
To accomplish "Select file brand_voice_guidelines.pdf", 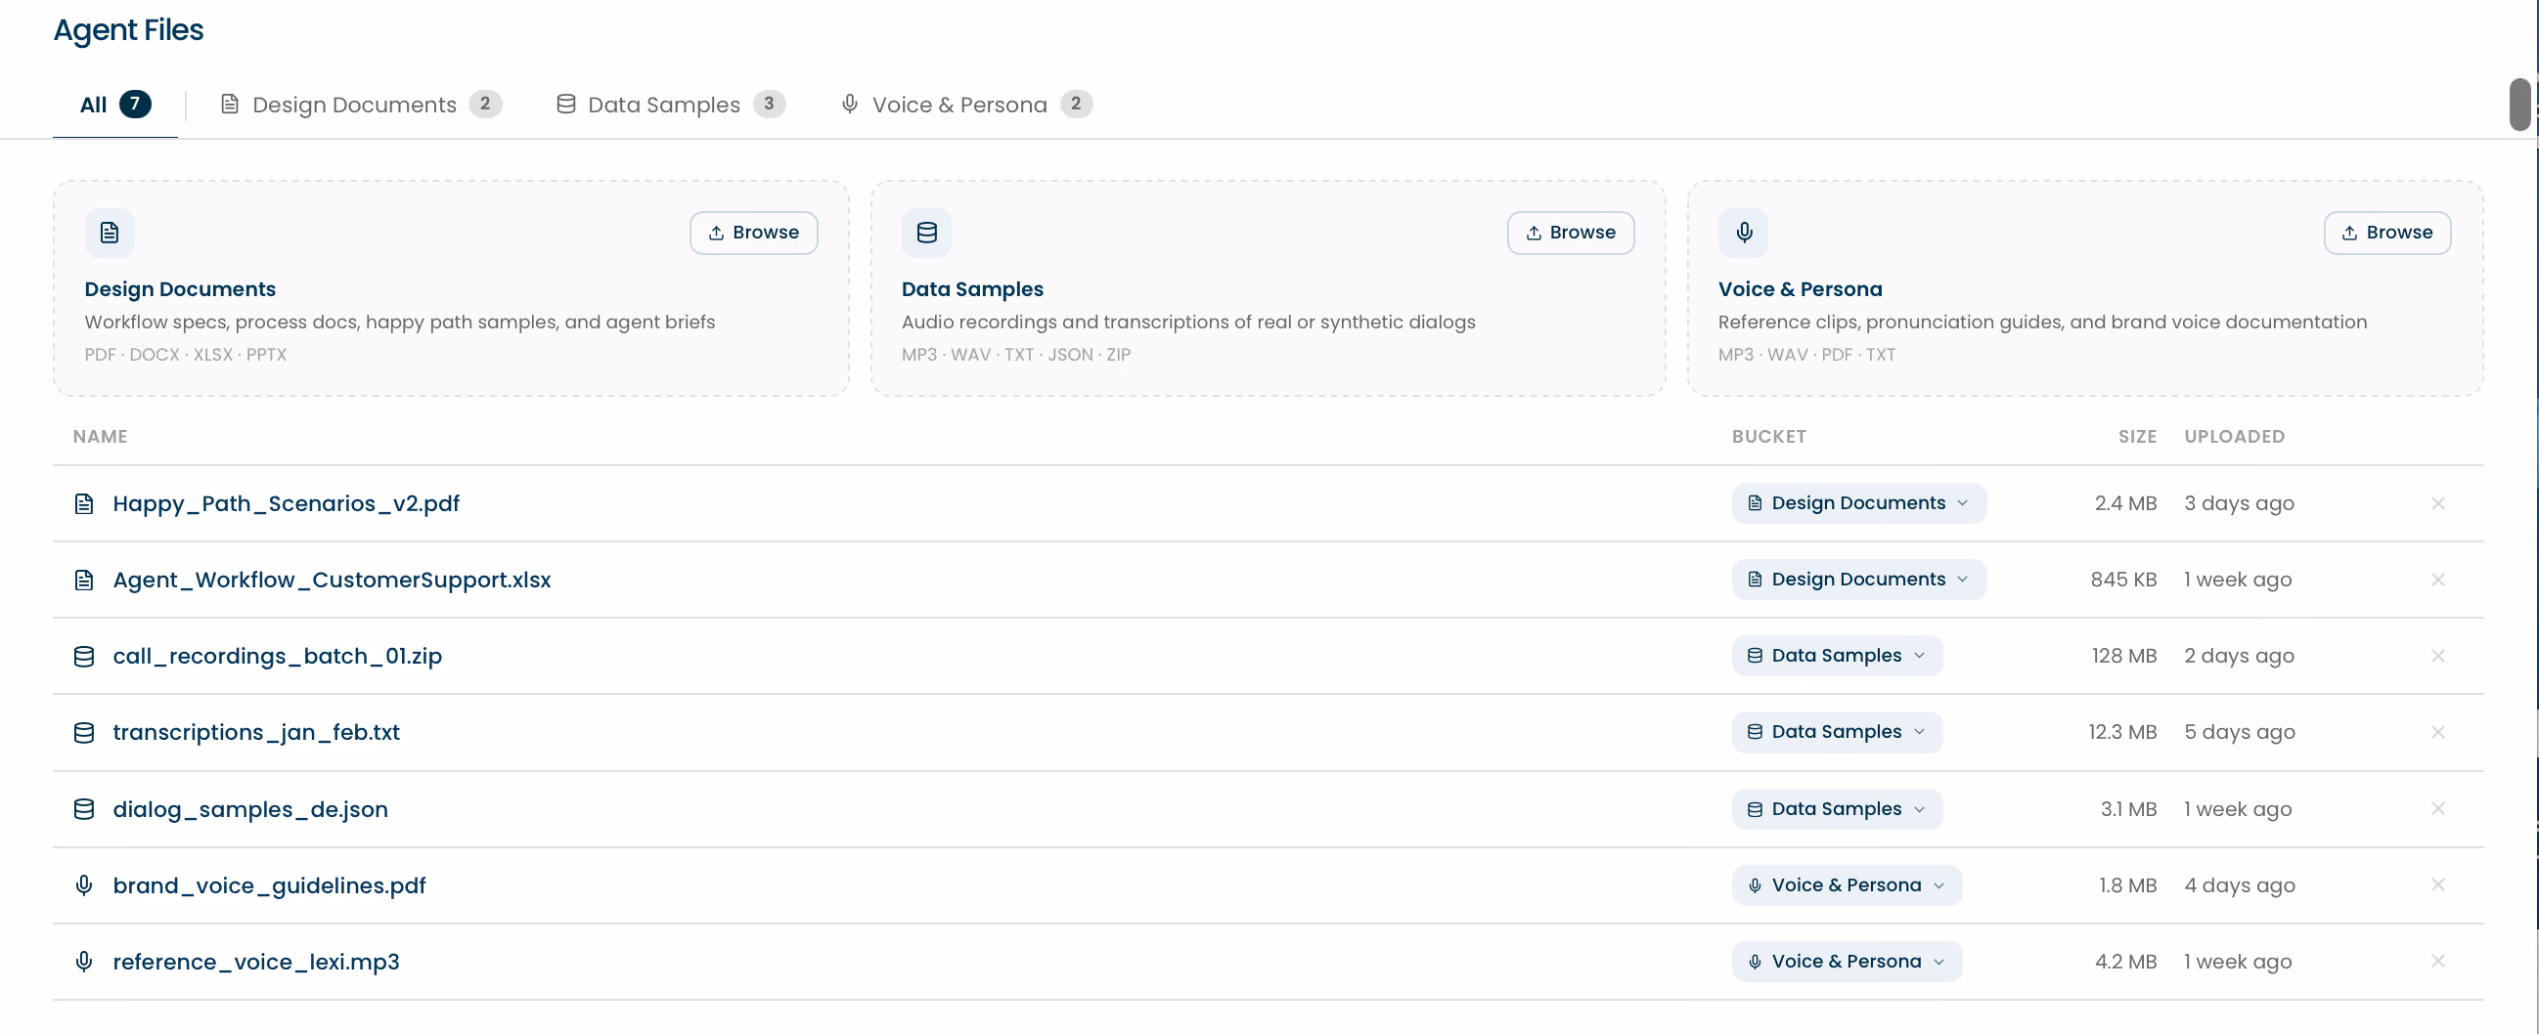I will click(269, 885).
